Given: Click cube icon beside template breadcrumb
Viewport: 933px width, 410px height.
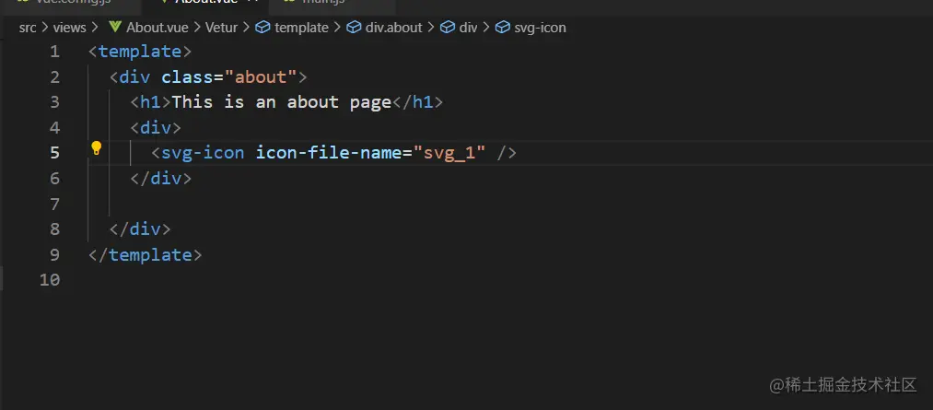Looking at the screenshot, I should pyautogui.click(x=262, y=28).
